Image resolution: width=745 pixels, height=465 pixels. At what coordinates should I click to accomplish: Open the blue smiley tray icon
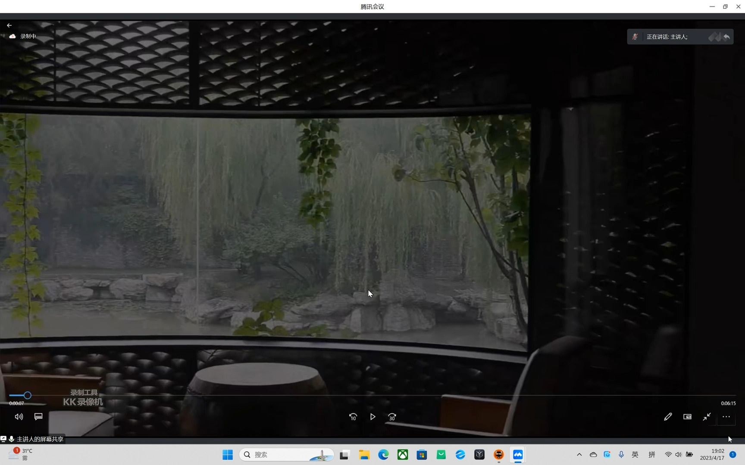[x=607, y=455]
